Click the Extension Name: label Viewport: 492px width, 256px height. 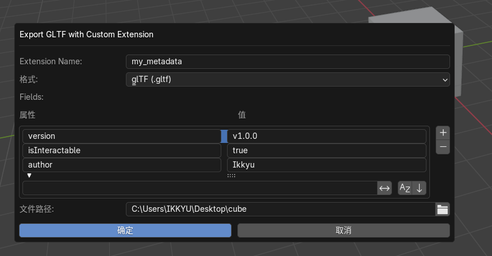click(51, 61)
